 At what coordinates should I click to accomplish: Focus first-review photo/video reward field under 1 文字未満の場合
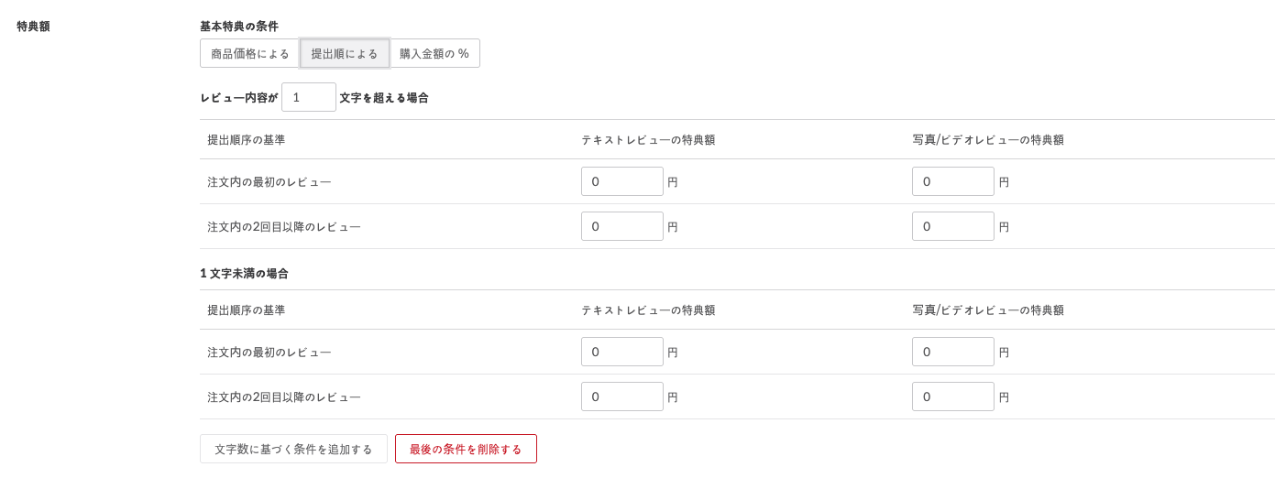[952, 352]
